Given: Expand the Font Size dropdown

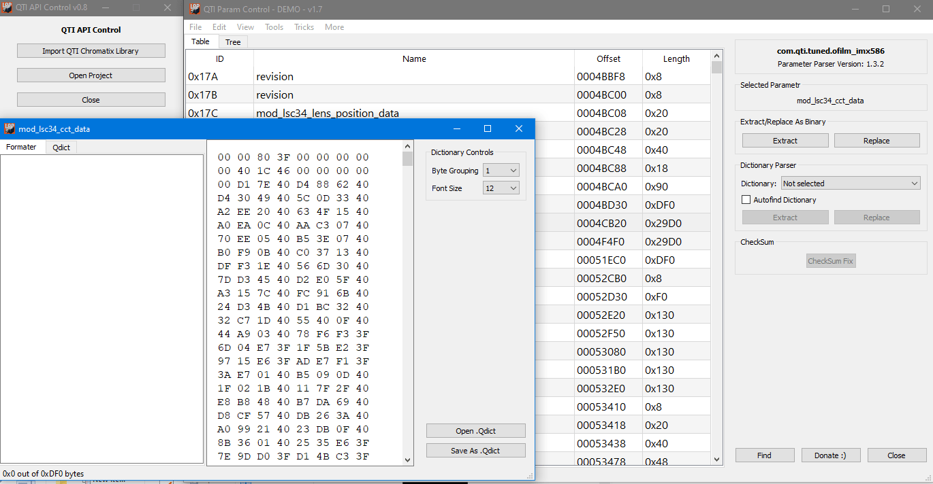Looking at the screenshot, I should click(x=501, y=188).
